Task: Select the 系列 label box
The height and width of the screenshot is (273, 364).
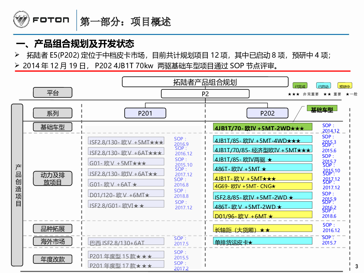Action: [53, 113]
